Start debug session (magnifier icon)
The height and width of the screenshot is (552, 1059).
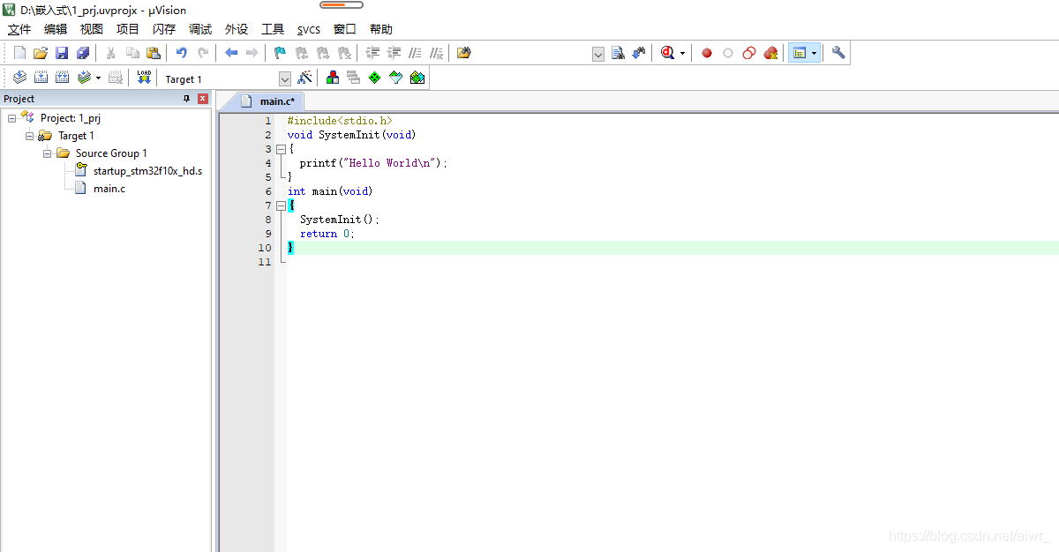667,53
